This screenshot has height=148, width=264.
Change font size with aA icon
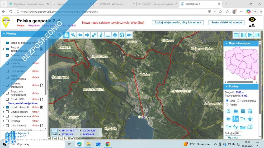pyautogui.click(x=252, y=26)
